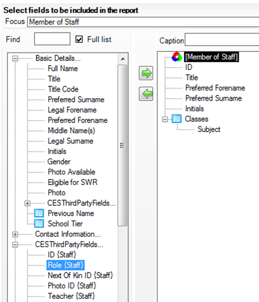Expand CESThirdPartyFields under Basic Details

[28, 203]
